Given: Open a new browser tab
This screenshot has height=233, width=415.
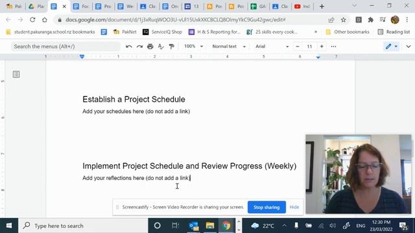Looking at the screenshot, I should [322, 6].
